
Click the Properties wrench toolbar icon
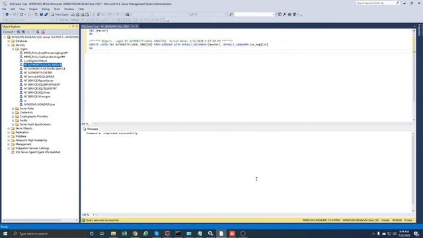[x=285, y=15]
